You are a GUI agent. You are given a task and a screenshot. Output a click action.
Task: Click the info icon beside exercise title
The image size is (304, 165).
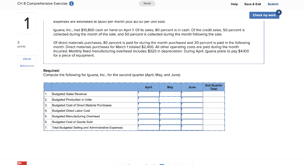(71, 4)
